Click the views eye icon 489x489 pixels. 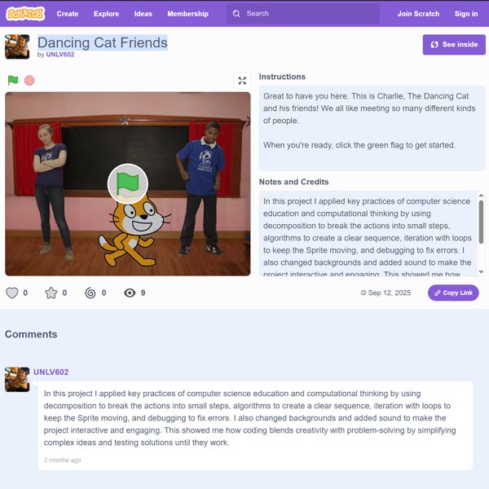(130, 293)
